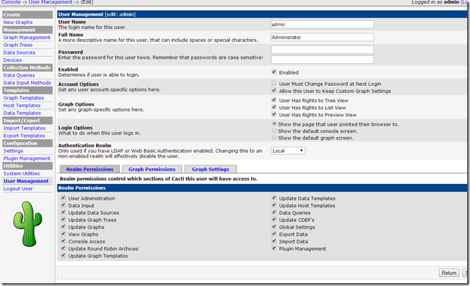The image size is (470, 286).
Task: Toggle Update CDEF's permission
Action: pos(274,219)
